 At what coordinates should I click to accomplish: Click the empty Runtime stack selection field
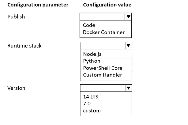click(103, 45)
